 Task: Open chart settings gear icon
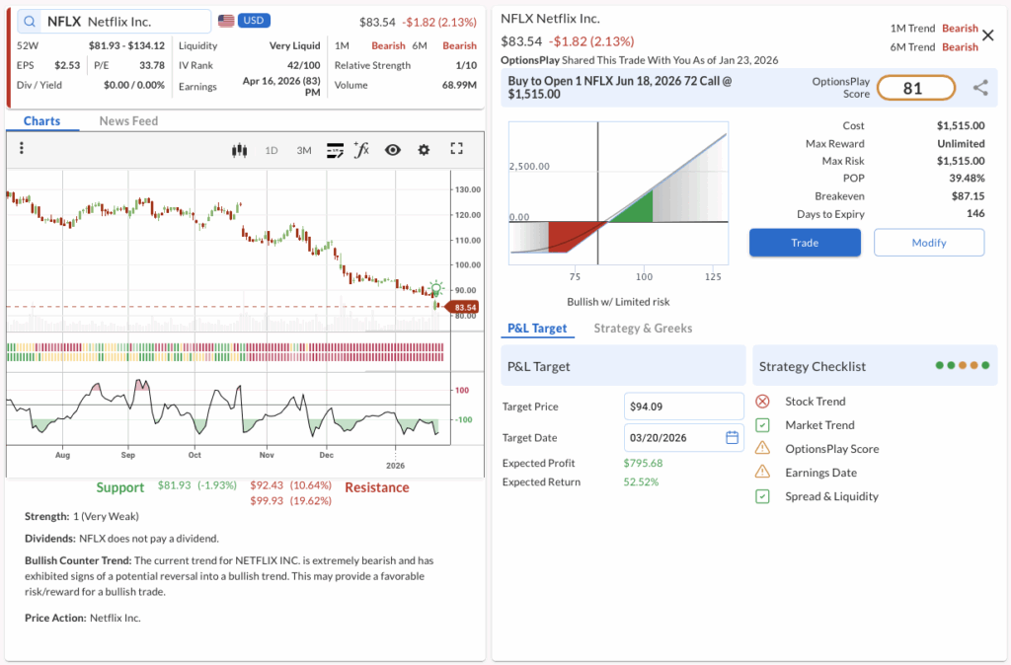coord(424,150)
